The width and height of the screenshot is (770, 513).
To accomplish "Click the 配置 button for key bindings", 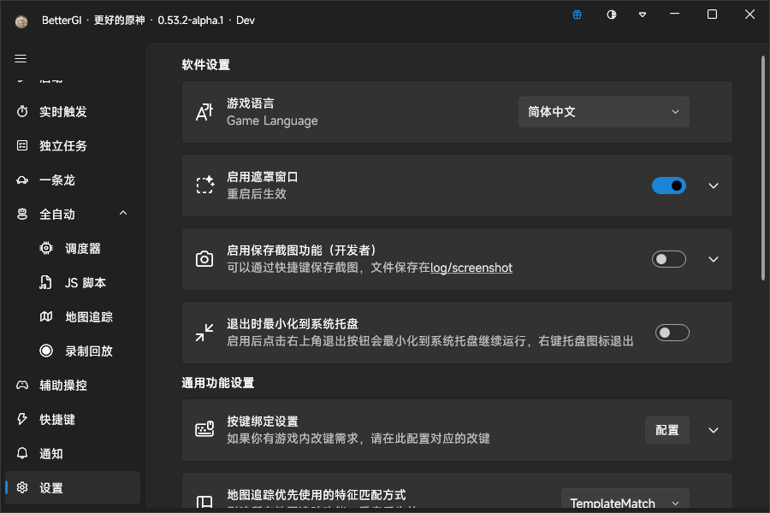I will tap(666, 430).
